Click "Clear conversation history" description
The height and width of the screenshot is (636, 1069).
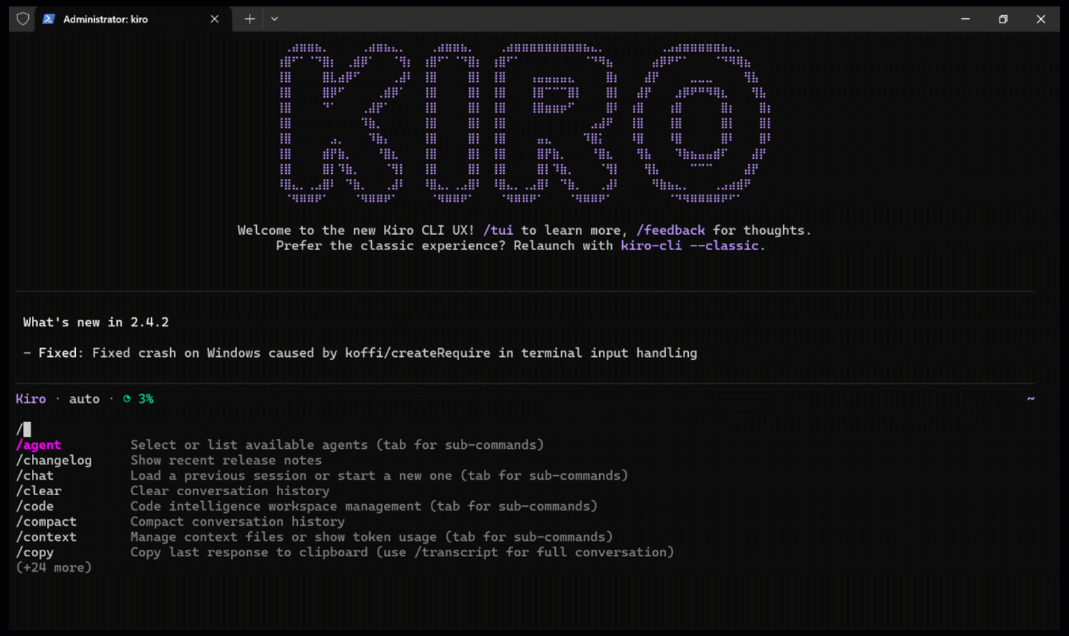230,491
